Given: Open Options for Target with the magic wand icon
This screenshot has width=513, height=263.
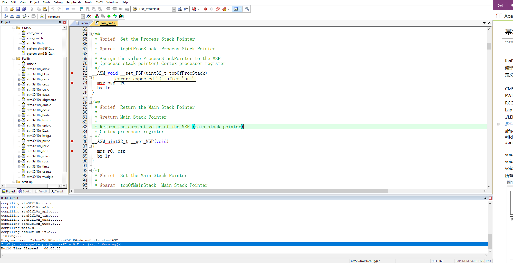Looking at the screenshot, I should 89,16.
